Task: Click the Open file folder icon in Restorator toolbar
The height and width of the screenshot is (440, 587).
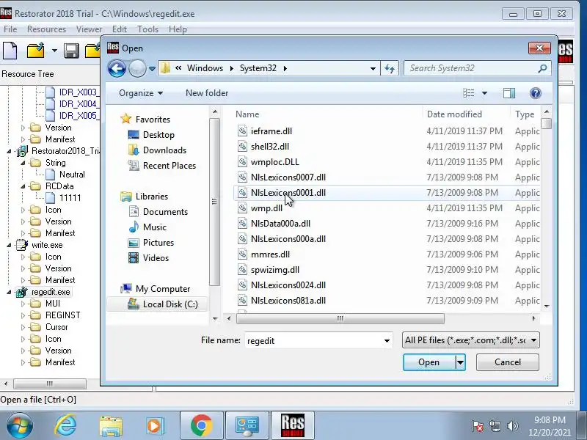Action: (35, 51)
